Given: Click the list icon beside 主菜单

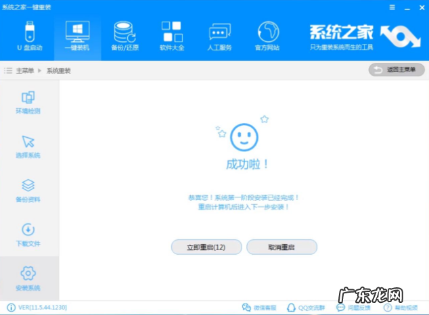Looking at the screenshot, I should [x=8, y=71].
